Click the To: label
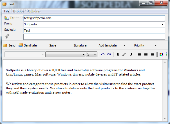This screenshot has width=170, height=124. [12, 18]
